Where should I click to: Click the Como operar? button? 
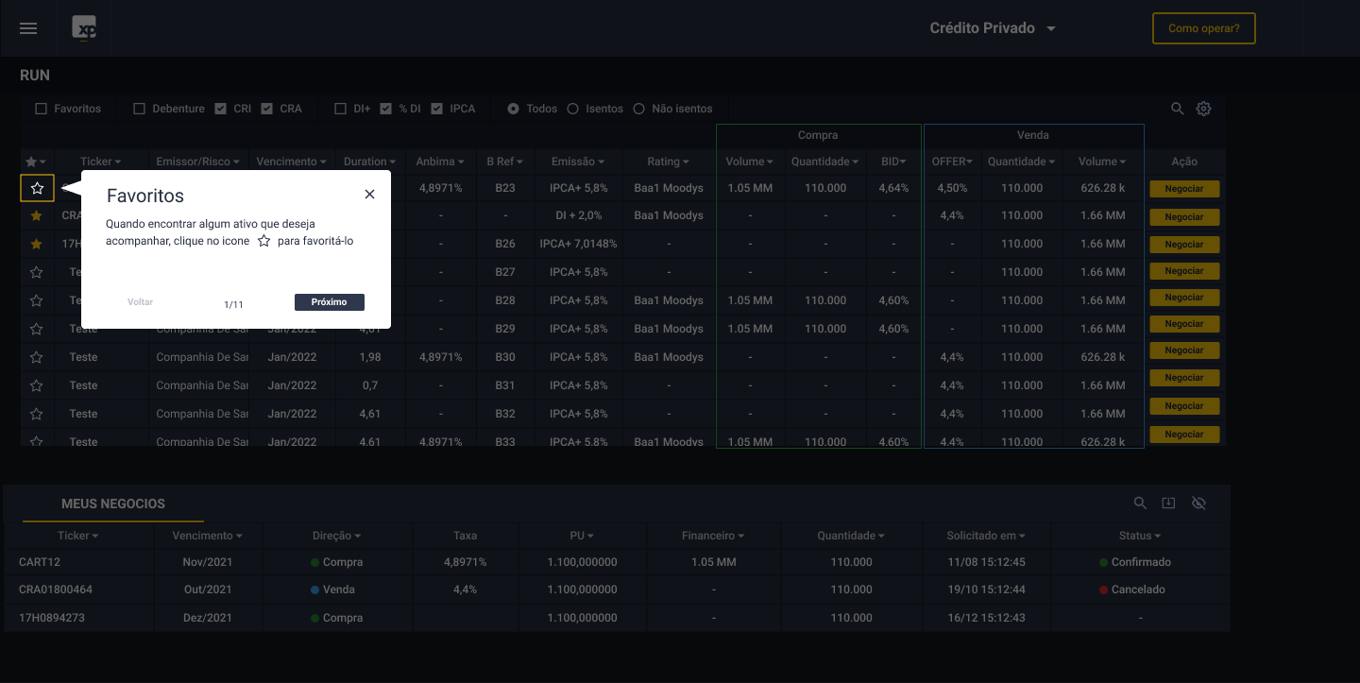click(x=1203, y=28)
